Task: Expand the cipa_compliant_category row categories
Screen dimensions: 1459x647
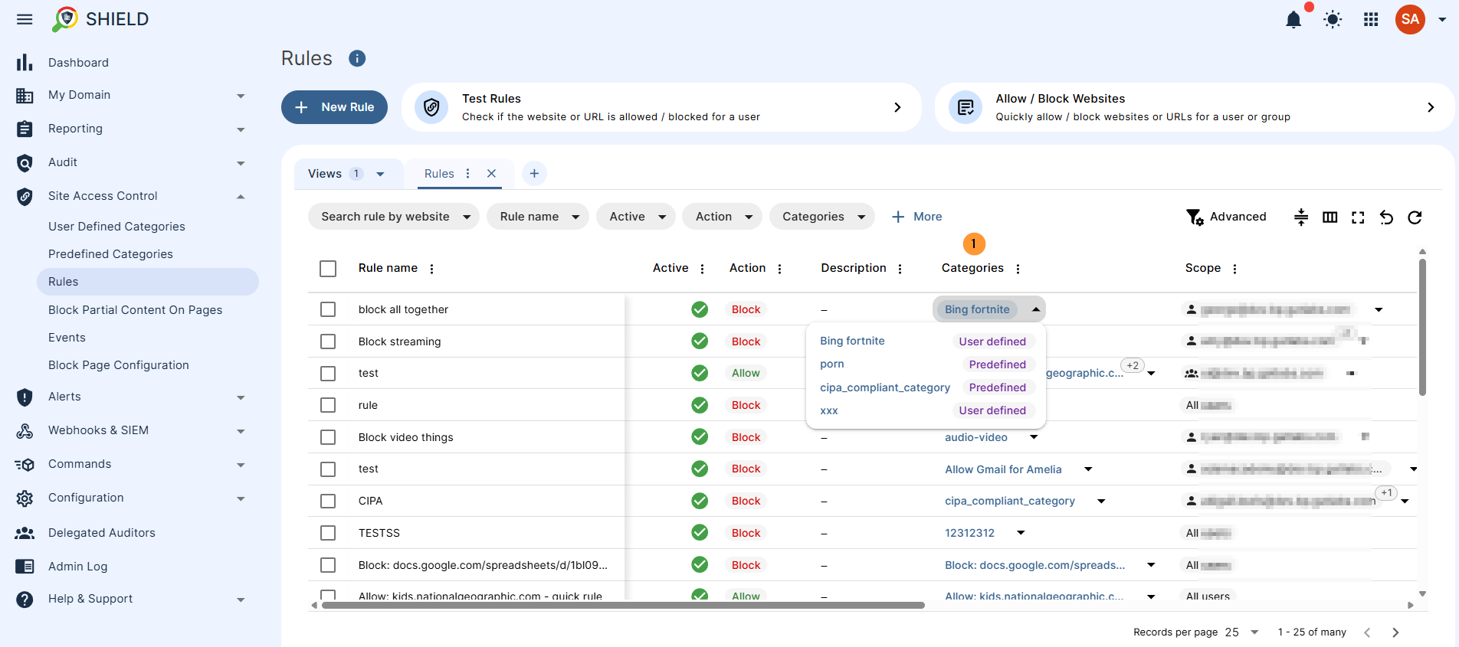Action: coord(1101,502)
